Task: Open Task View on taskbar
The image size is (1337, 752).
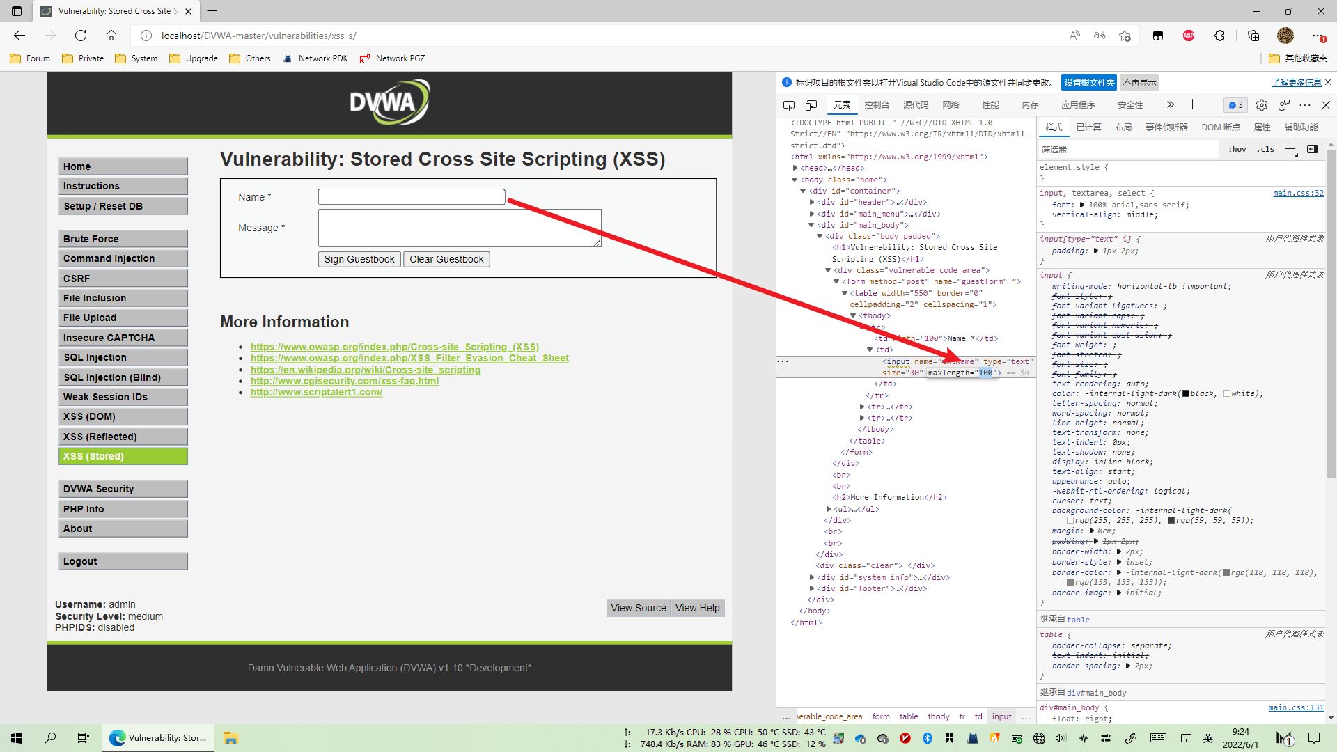Action: click(x=84, y=738)
